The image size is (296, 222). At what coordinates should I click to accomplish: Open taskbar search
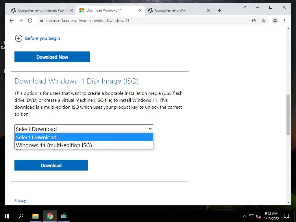tap(21, 216)
